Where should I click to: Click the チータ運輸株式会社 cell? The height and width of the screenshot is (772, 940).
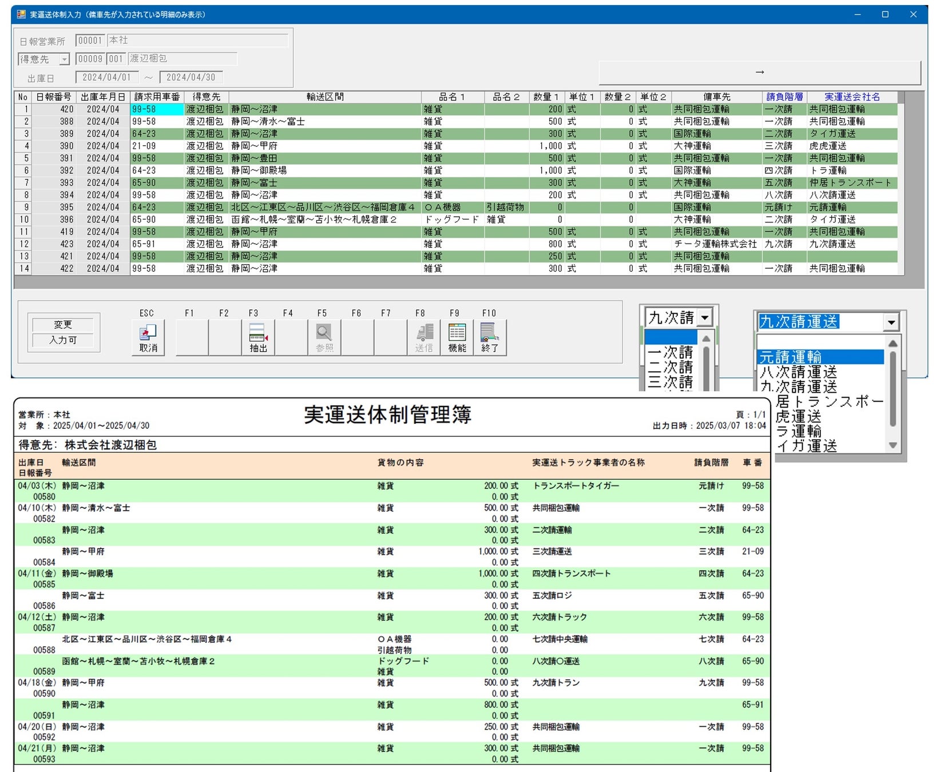tap(717, 244)
